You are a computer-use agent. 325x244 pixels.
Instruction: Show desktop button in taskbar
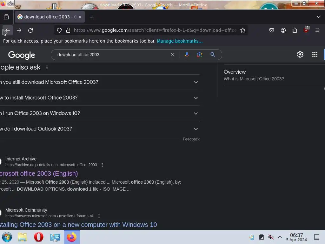tap(316, 237)
